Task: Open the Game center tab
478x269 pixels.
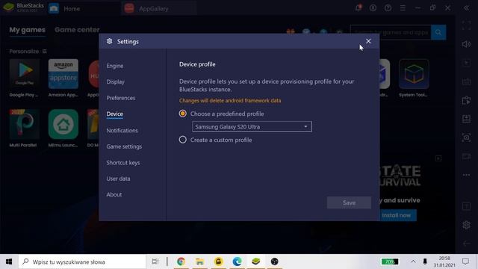Action: 77,30
